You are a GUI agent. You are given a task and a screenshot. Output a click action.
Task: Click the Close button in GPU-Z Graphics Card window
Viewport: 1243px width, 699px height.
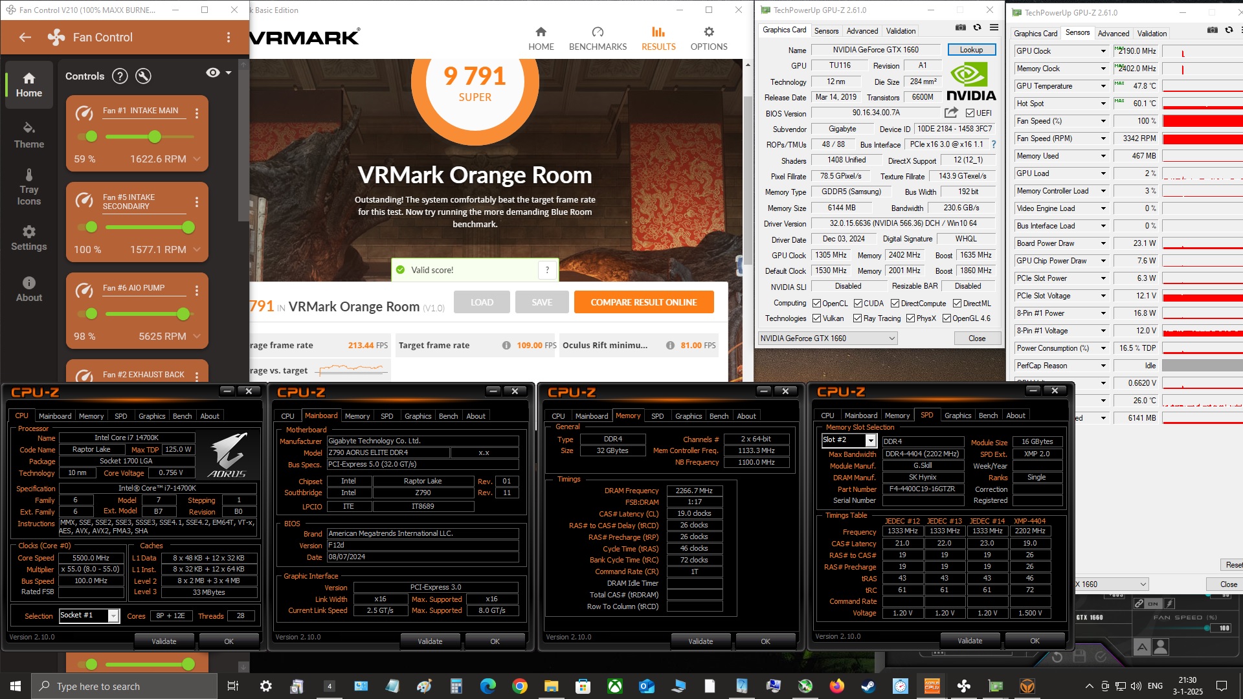[x=977, y=338]
